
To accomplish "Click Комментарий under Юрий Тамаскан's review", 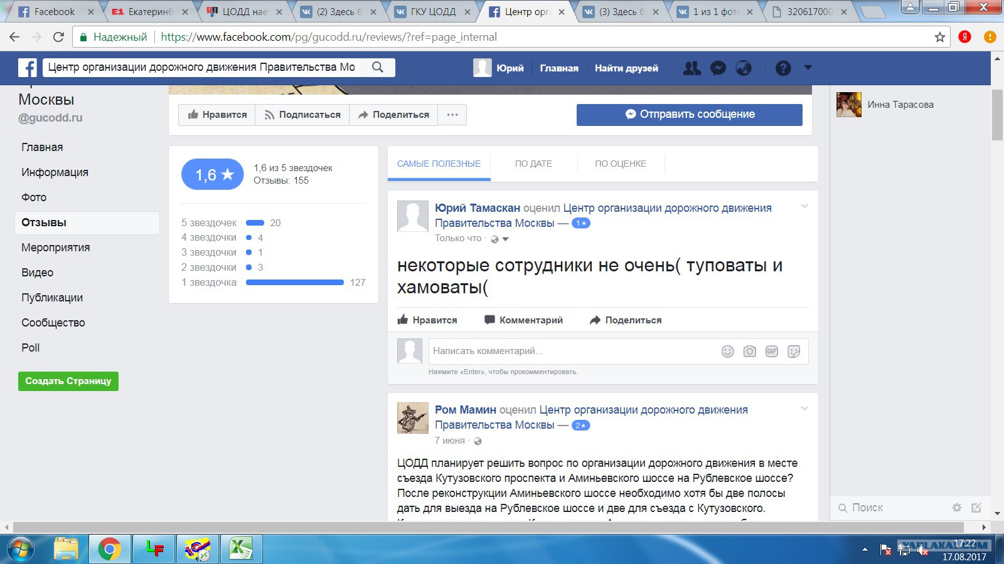I will [x=523, y=320].
